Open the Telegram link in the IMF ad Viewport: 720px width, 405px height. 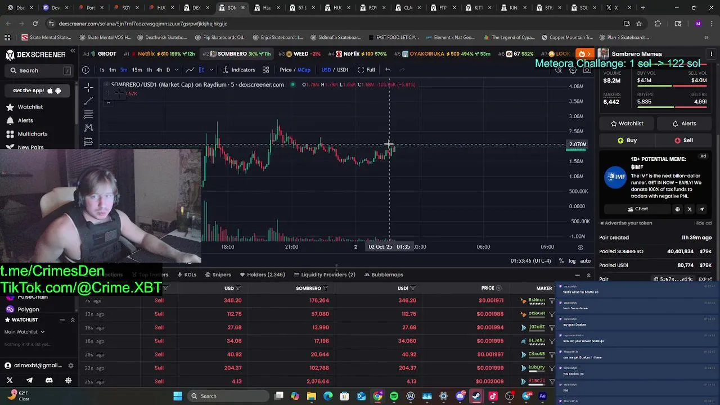701,209
